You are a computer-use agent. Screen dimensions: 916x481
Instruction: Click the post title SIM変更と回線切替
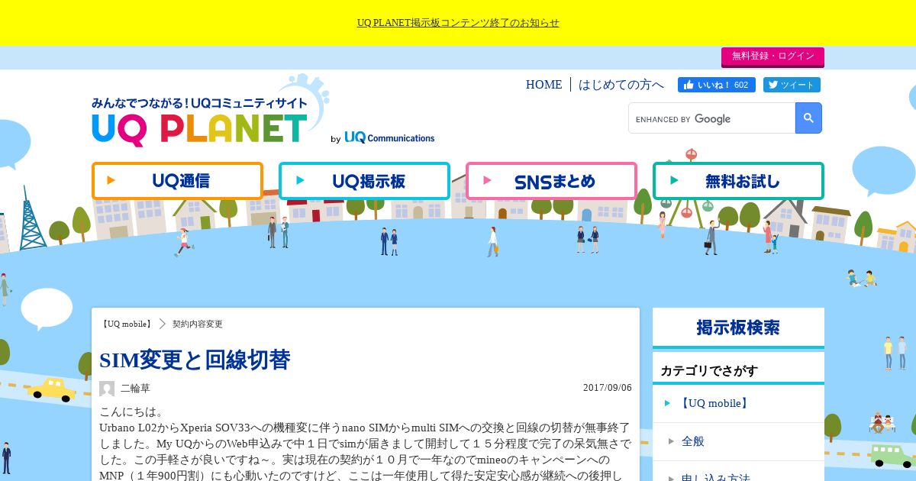195,359
